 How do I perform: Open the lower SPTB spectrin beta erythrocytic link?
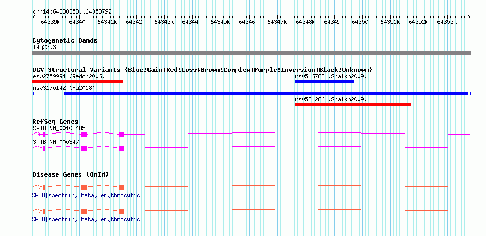click(86, 219)
